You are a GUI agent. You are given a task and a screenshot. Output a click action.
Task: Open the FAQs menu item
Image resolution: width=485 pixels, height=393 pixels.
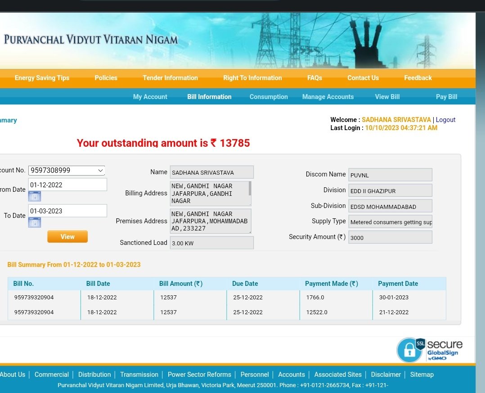coord(314,78)
